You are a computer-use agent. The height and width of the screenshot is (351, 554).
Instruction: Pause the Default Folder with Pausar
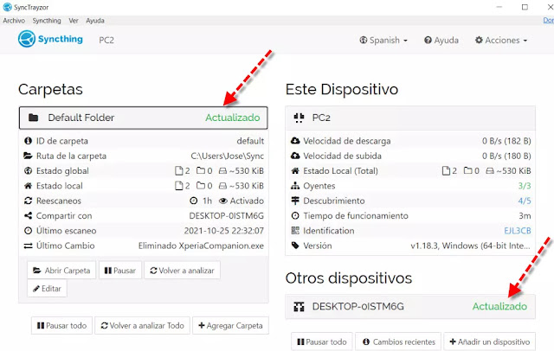[x=120, y=271]
